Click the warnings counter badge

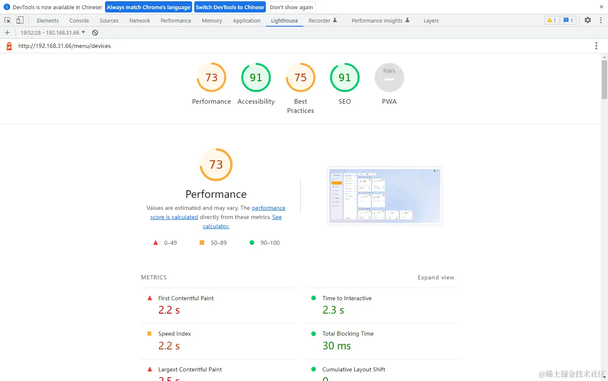(x=551, y=20)
